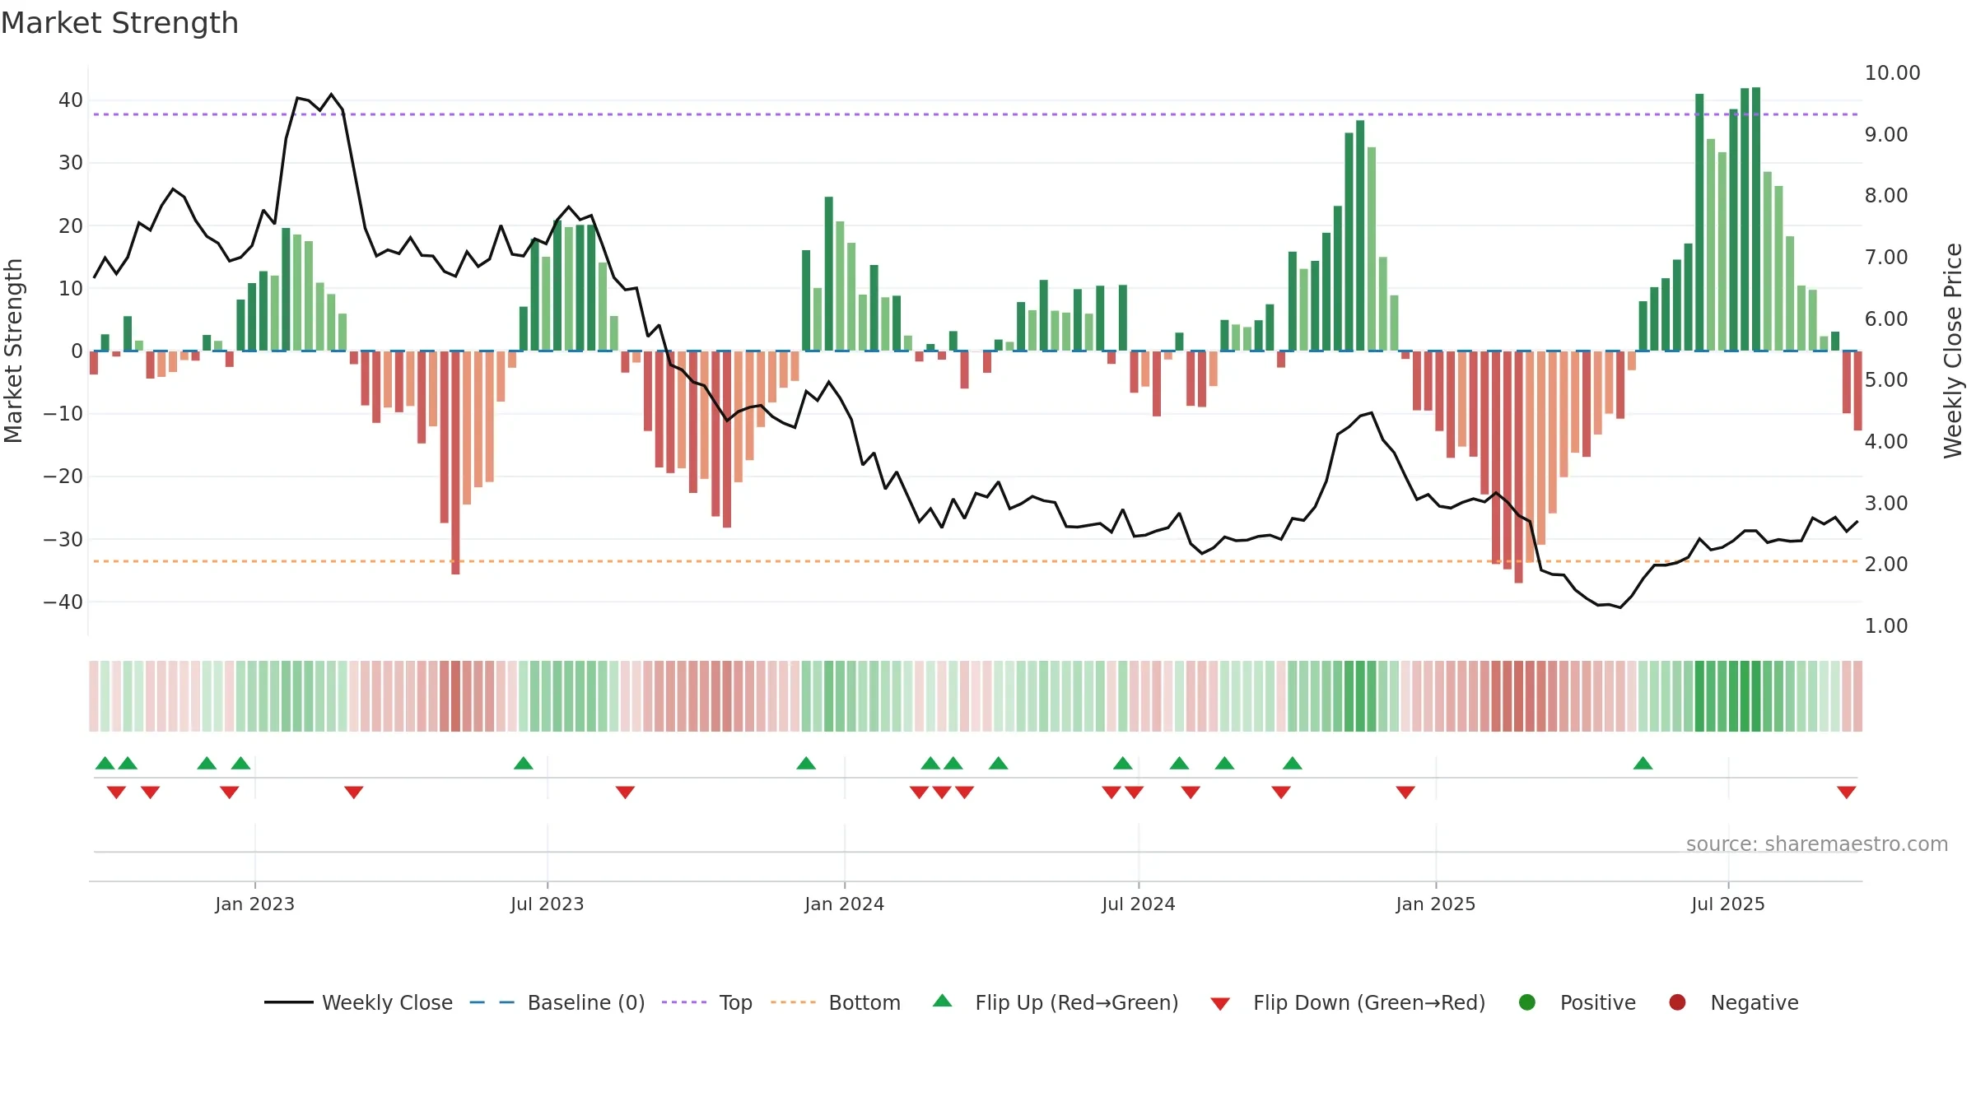The width and height of the screenshot is (1976, 1111).
Task: Click the Jan 2024 axis label
Action: 844,904
